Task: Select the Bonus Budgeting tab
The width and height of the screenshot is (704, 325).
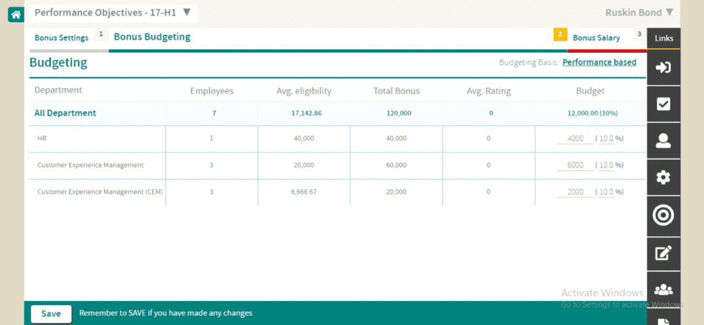Action: 152,37
